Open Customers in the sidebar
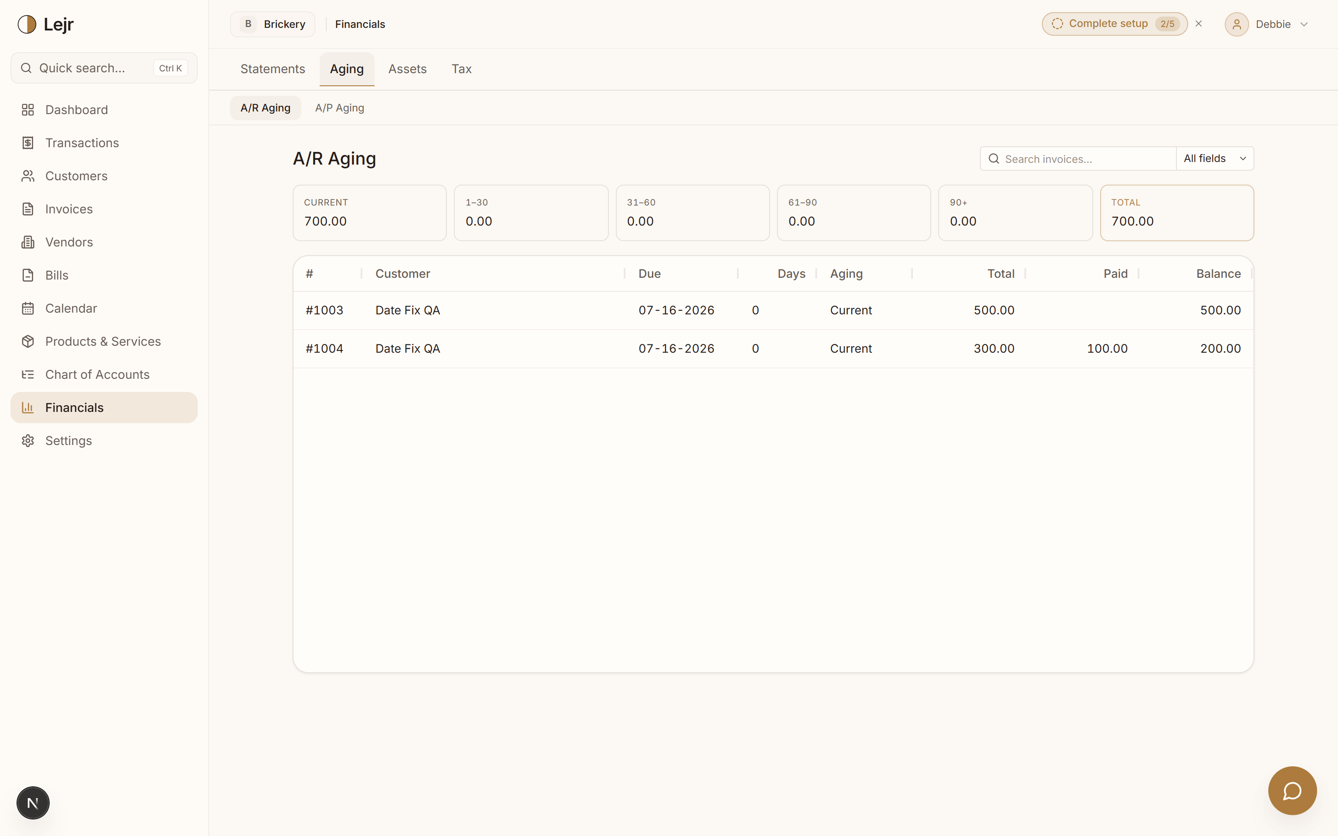 click(104, 176)
